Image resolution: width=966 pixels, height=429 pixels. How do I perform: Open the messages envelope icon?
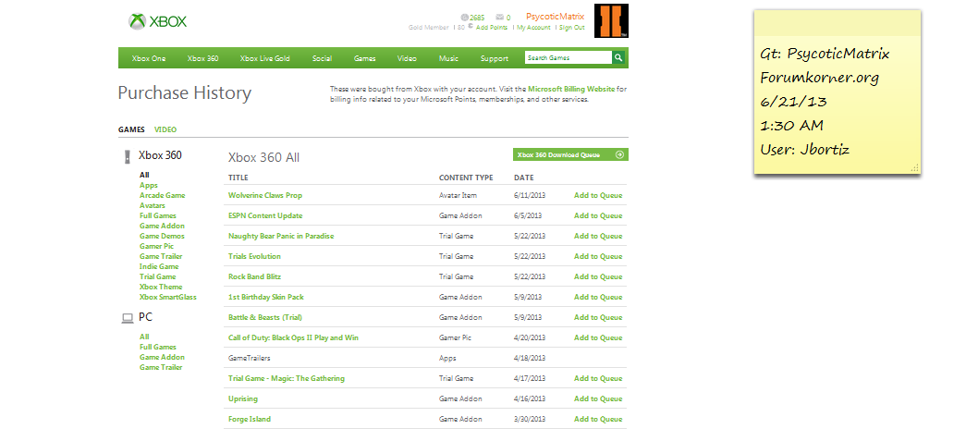tap(499, 18)
